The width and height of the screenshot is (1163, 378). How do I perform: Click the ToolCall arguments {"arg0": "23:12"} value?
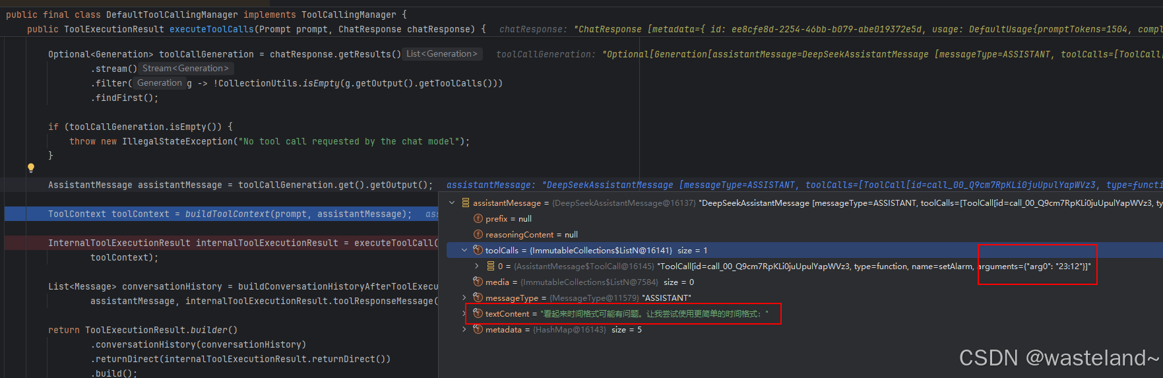[1034, 266]
